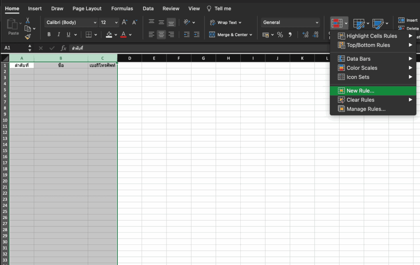Click the Increase Decimal icon

(306, 35)
